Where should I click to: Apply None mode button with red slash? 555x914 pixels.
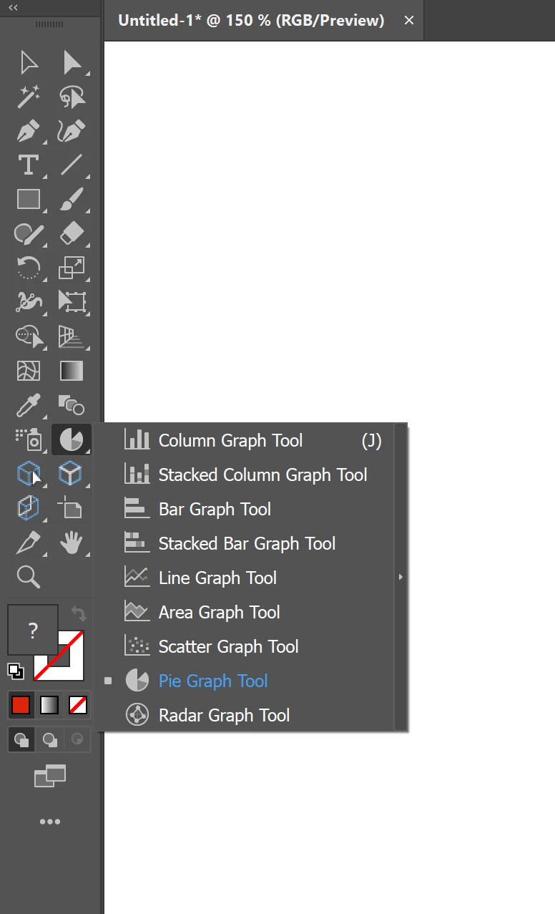click(x=78, y=705)
